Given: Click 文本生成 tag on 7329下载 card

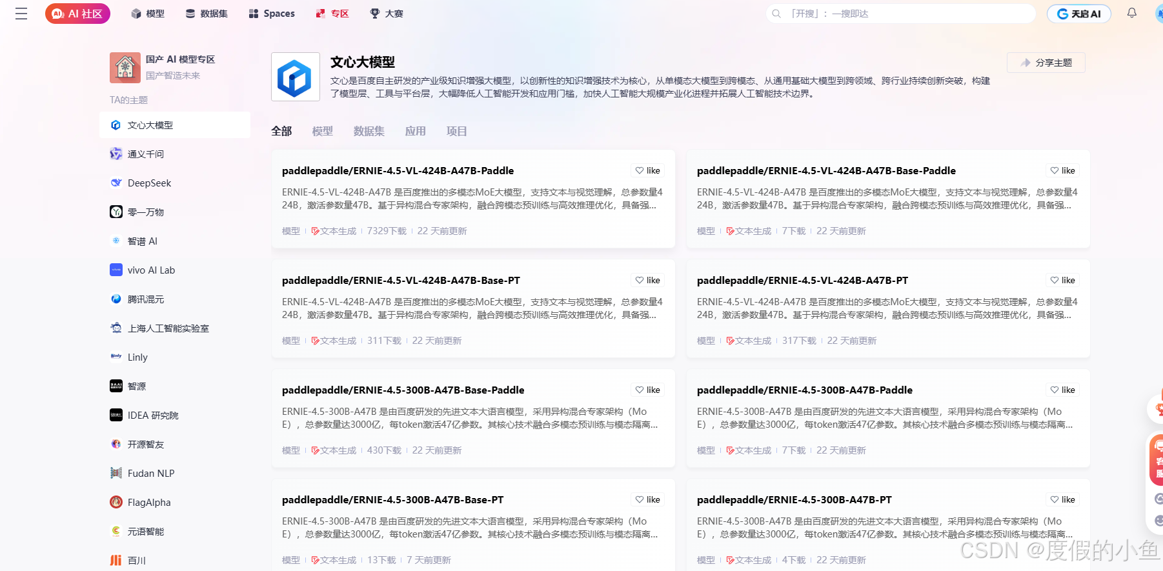Looking at the screenshot, I should (334, 231).
